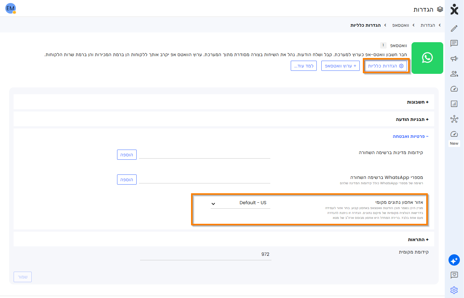Viewport: 464px width, 298px height.
Task: Open the contacts people sidebar icon
Action: (454, 74)
